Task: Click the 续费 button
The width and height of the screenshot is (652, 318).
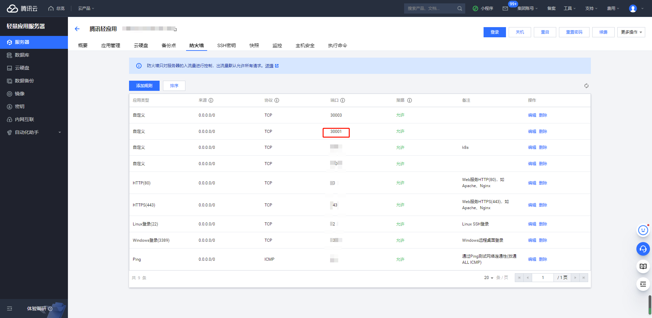Action: [603, 32]
